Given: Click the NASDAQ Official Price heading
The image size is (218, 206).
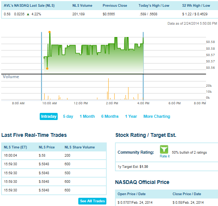Looking at the screenshot, I should 142,182.
